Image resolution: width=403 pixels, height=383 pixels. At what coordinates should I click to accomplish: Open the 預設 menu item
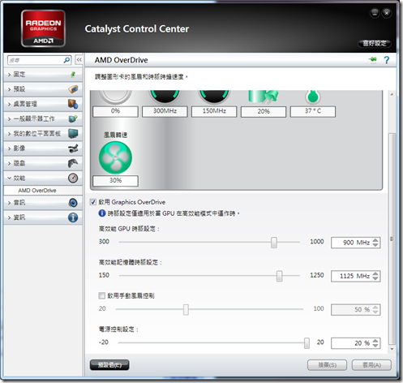(43, 89)
